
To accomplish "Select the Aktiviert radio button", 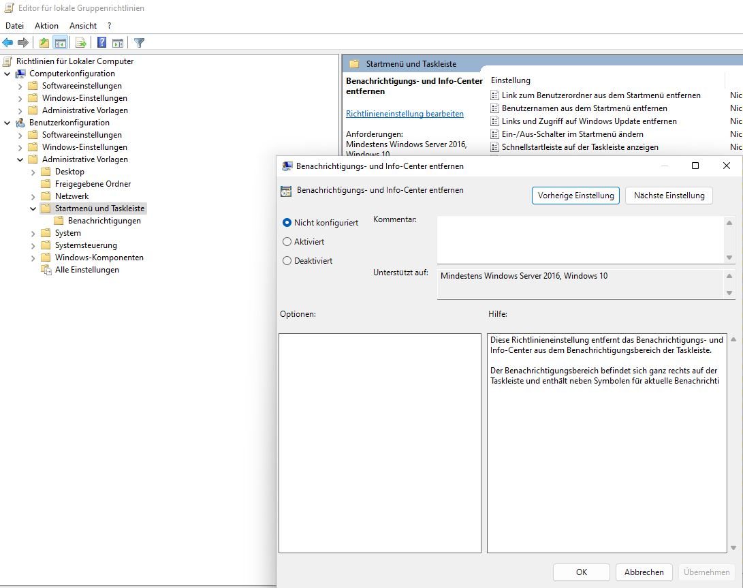I will [x=287, y=242].
